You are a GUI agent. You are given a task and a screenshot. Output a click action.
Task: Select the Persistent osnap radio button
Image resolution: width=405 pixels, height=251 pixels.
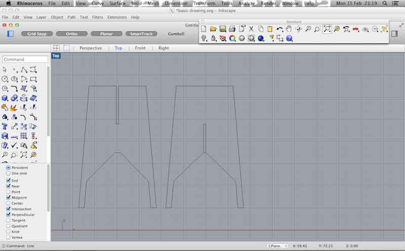[8, 168]
